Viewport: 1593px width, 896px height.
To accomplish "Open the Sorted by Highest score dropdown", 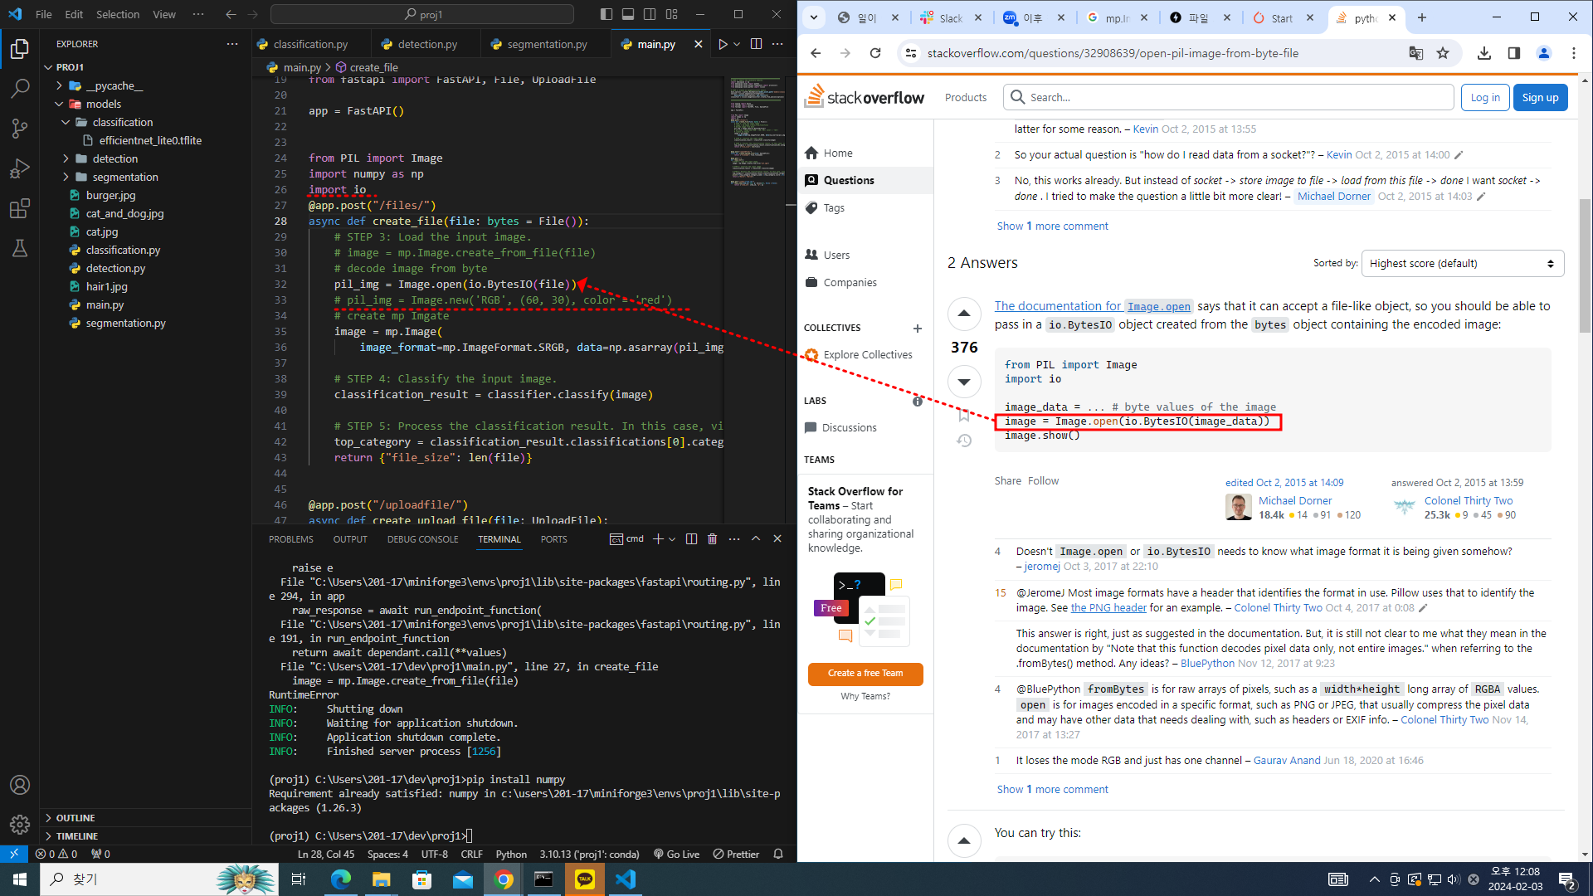I will 1462,264.
